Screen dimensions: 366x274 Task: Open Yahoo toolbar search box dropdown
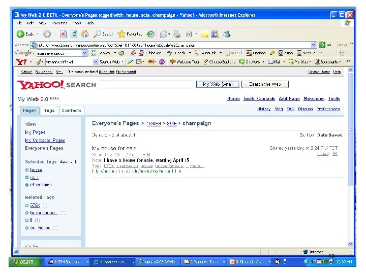[x=96, y=62]
